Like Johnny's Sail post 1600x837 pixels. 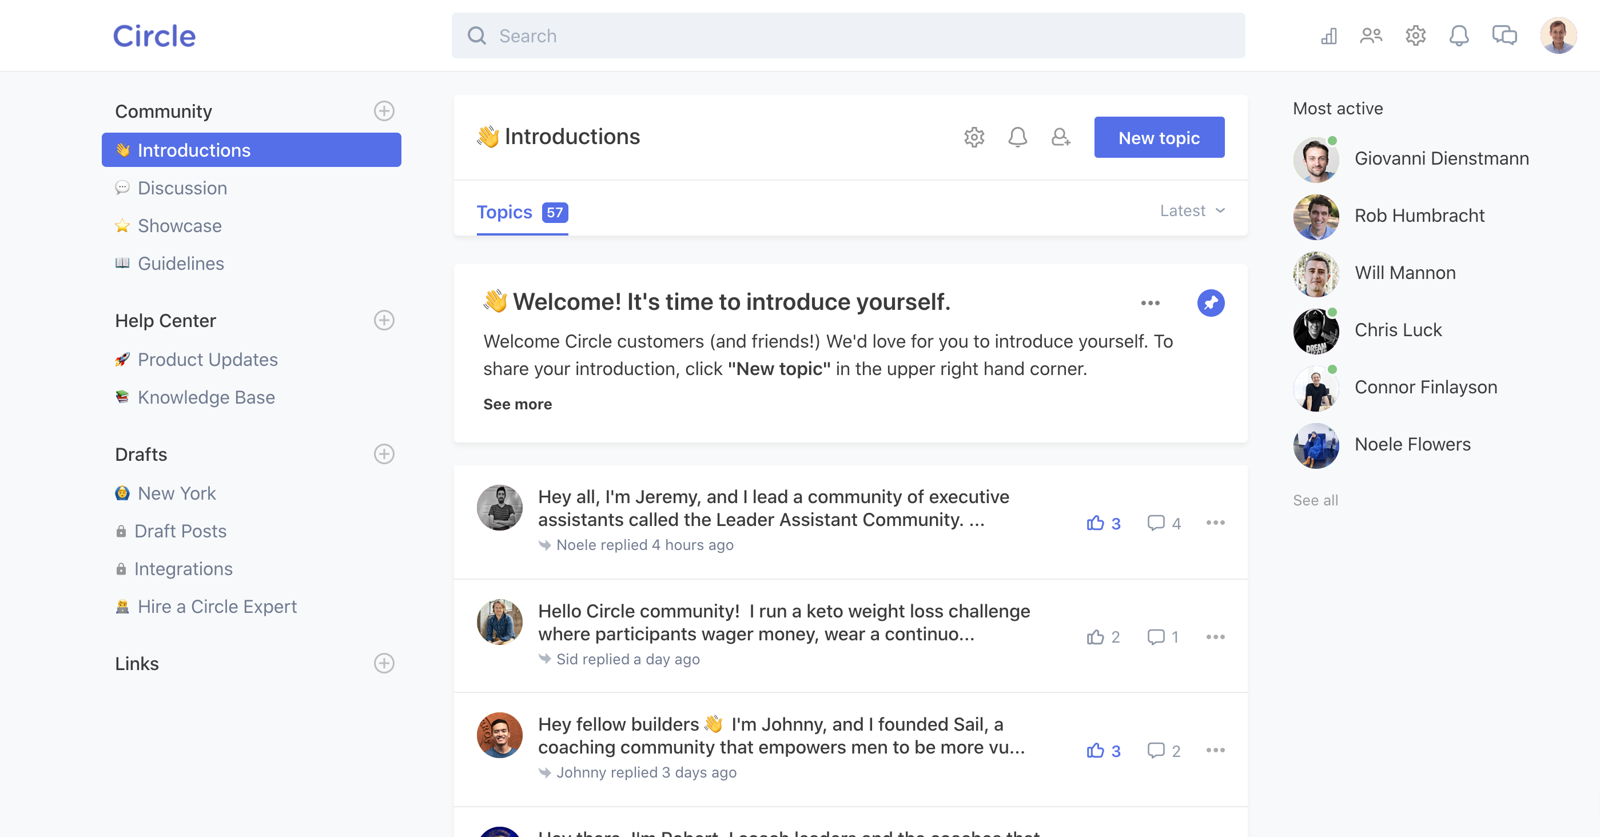tap(1104, 751)
